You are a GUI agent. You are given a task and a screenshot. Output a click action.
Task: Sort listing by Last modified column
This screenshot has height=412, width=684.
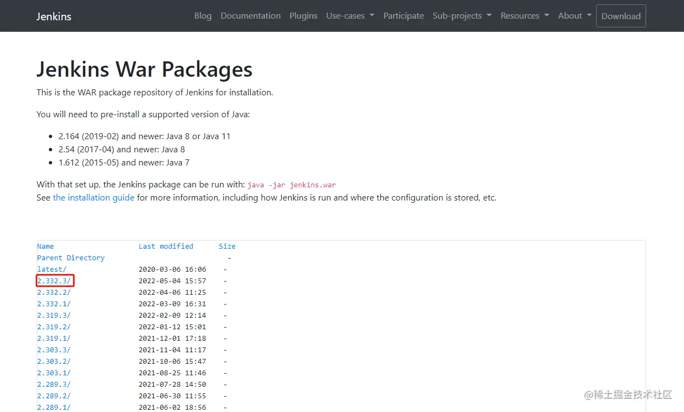point(166,247)
